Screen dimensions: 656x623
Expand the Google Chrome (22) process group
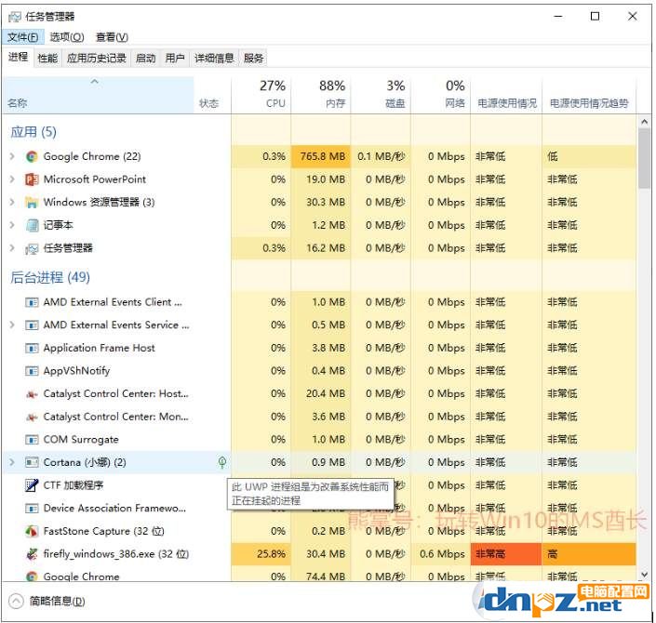(12, 156)
